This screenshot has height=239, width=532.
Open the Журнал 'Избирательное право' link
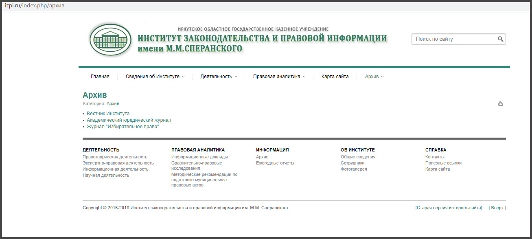(x=123, y=127)
